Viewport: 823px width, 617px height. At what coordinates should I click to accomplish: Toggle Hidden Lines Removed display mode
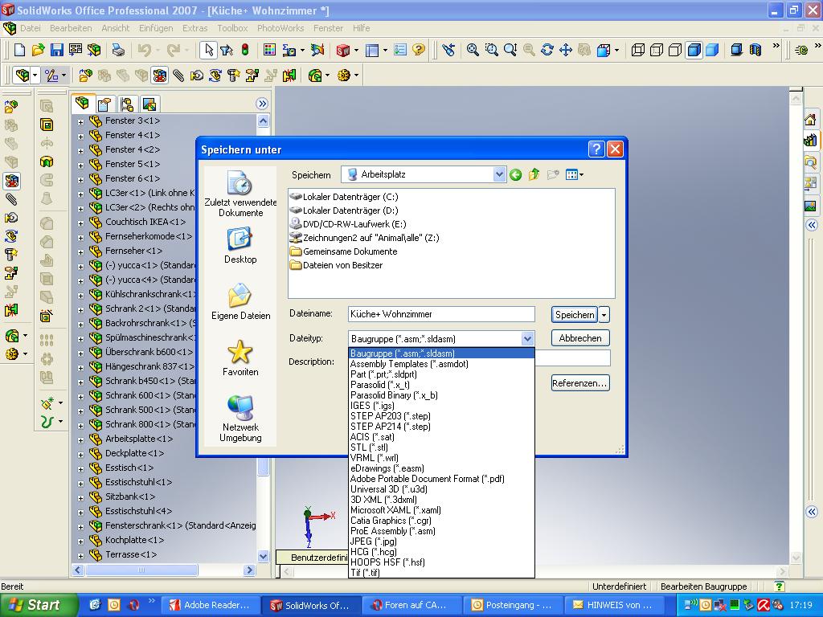coord(675,50)
